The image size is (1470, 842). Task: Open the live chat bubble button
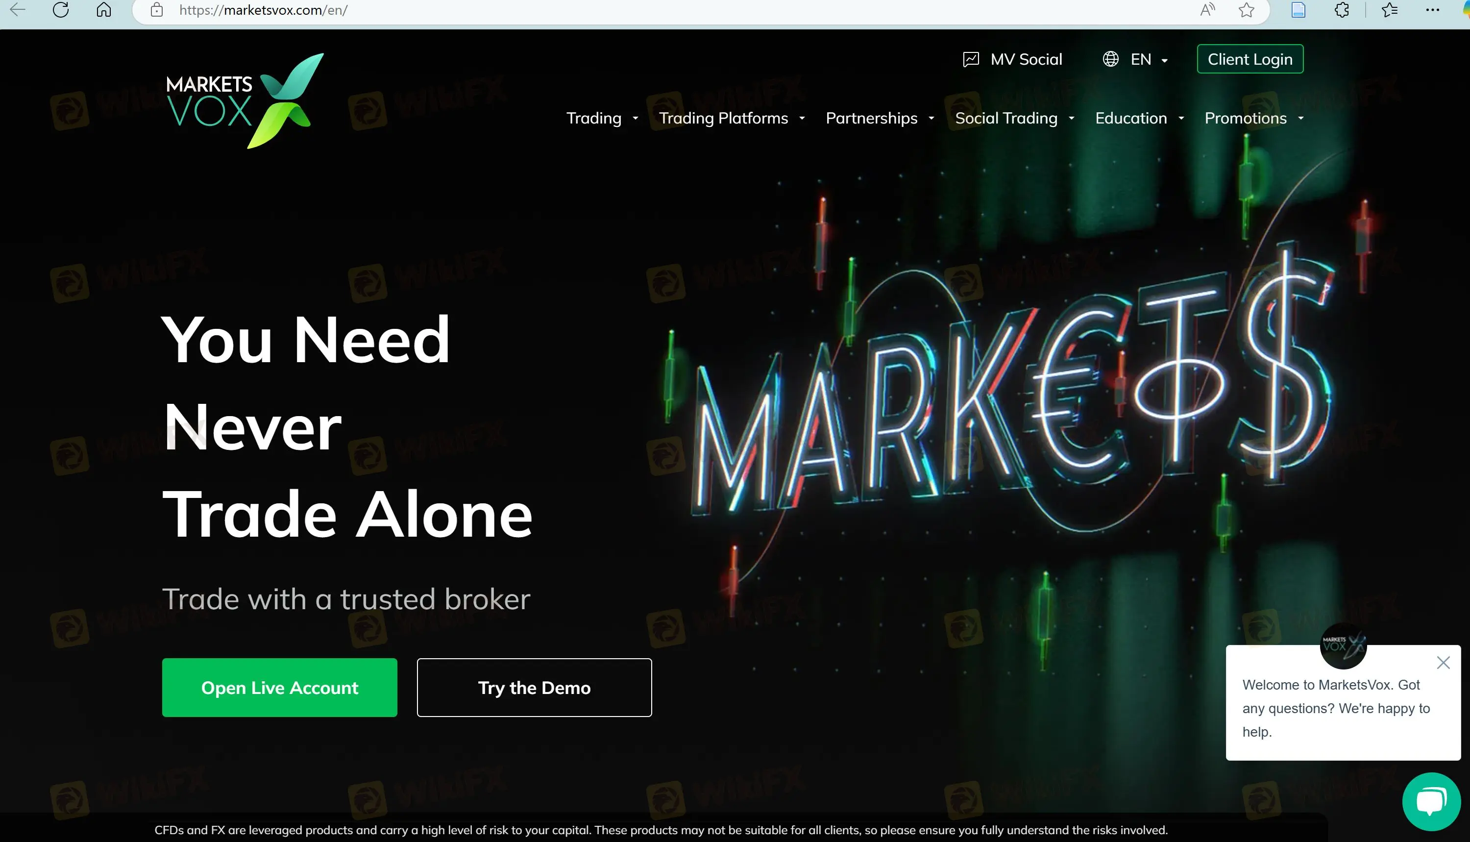point(1431,801)
